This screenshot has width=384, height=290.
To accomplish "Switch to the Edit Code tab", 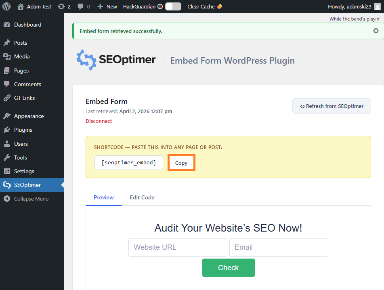I will click(142, 197).
